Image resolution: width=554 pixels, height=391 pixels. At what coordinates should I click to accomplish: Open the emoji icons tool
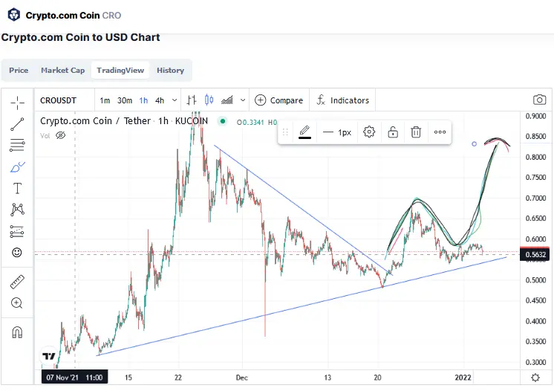click(x=16, y=253)
